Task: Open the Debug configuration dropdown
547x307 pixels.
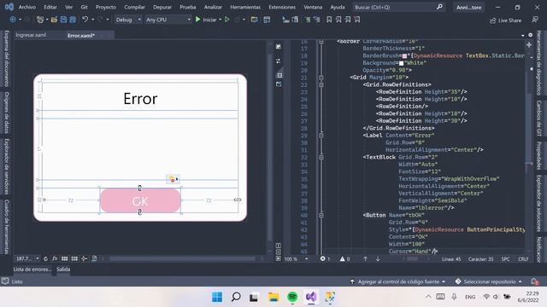Action: pyautogui.click(x=128, y=20)
